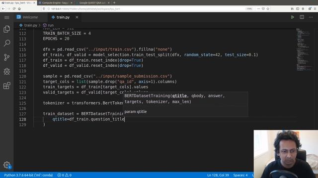Open the Explorer view in the activity bar
The image size is (318, 178).
click(x=6, y=29)
